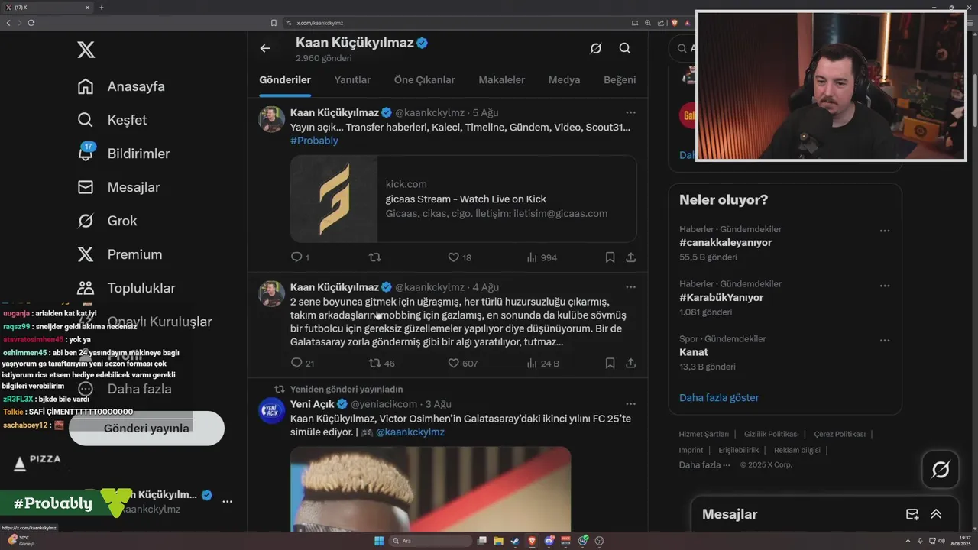Click the X logo home icon

click(x=86, y=50)
